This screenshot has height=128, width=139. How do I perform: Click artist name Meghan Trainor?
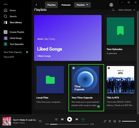tap(19, 123)
